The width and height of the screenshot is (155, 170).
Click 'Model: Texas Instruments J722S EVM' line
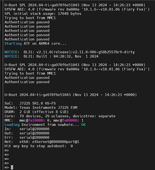pyautogui.click(x=41, y=108)
